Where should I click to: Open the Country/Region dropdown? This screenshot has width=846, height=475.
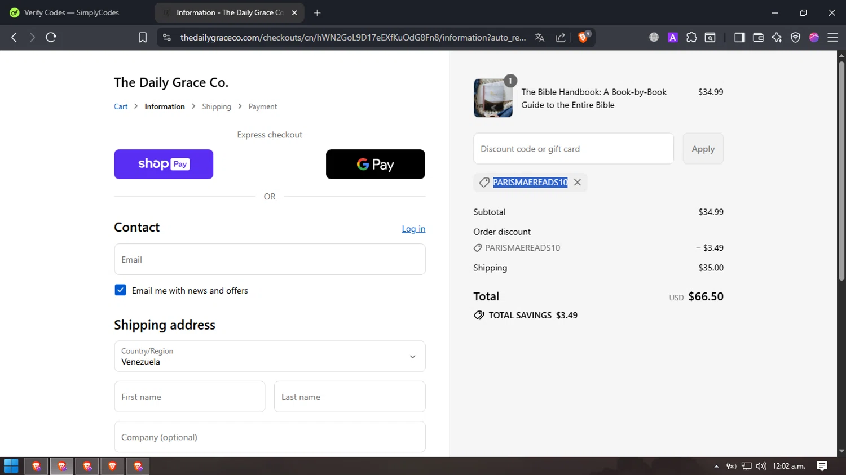(270, 356)
